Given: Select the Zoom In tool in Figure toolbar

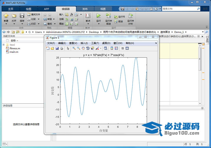Looking at the screenshot, I should tap(74, 48).
